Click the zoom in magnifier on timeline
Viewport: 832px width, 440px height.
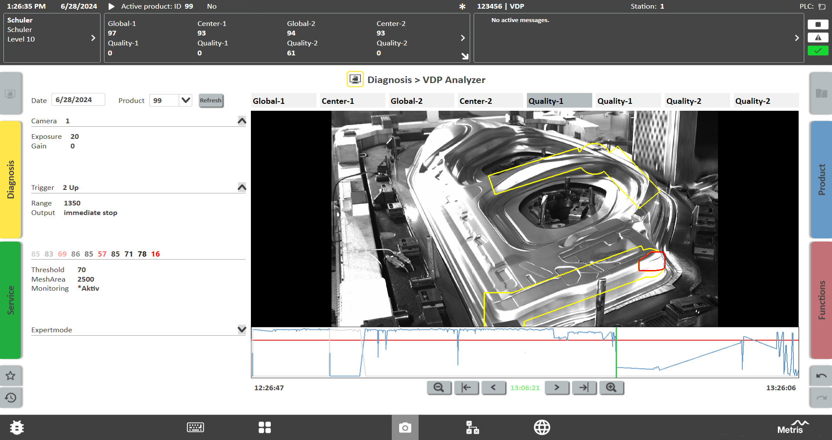[611, 388]
